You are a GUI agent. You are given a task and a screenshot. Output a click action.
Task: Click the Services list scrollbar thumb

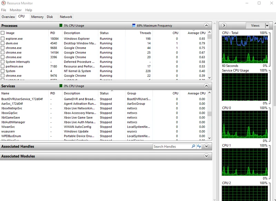209,114
